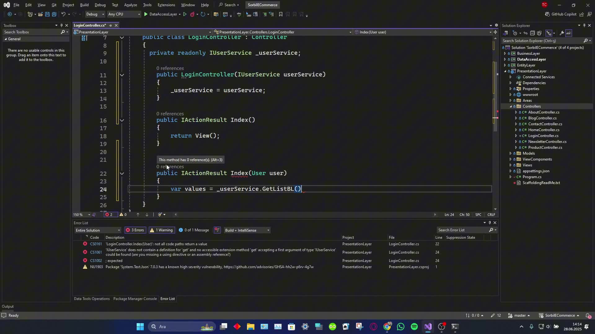Toggle the 1 Warning filter
This screenshot has height=334, width=595.
coord(161,230)
